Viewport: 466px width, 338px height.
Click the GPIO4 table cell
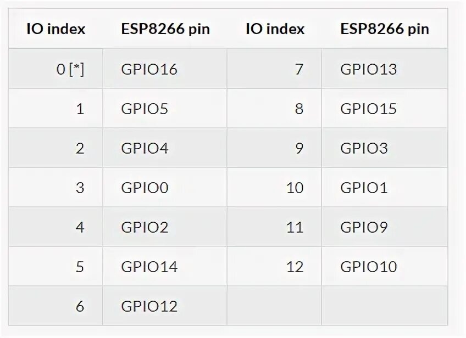(165, 148)
